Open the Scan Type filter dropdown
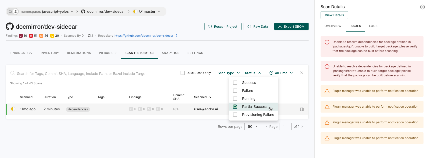The image size is (429, 158). tap(229, 73)
